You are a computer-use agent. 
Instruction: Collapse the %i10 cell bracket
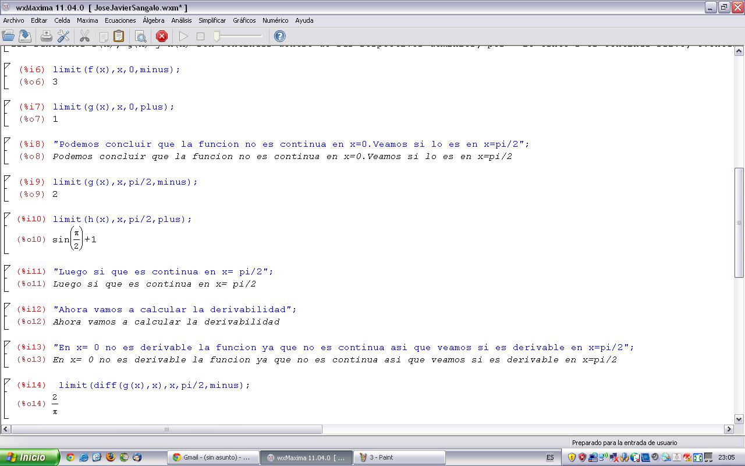[x=6, y=233]
